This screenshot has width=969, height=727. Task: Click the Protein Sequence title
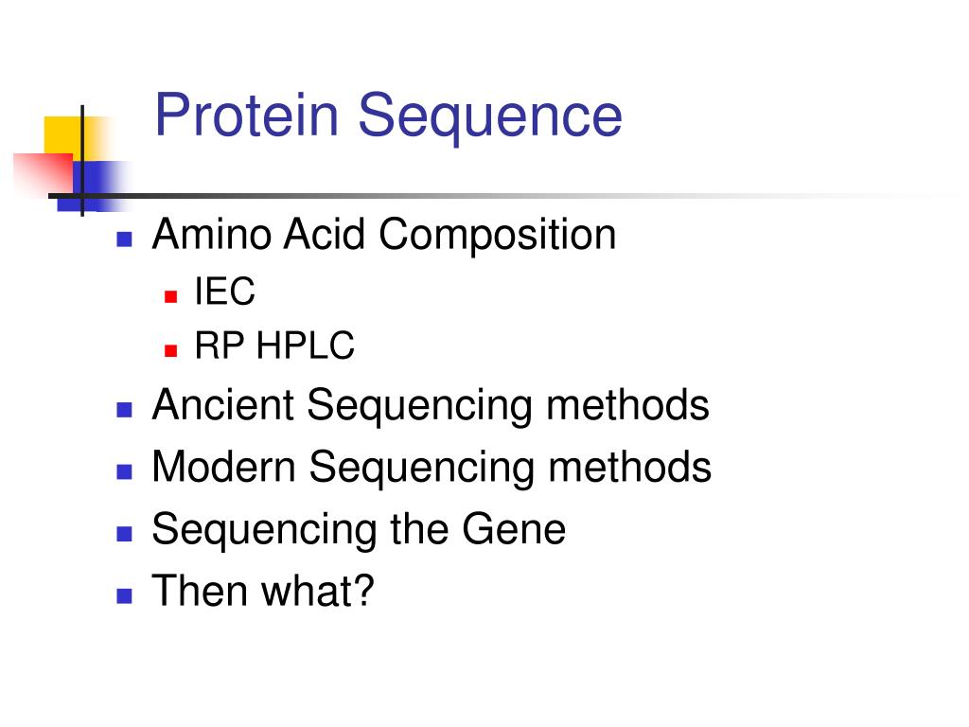[x=388, y=116]
